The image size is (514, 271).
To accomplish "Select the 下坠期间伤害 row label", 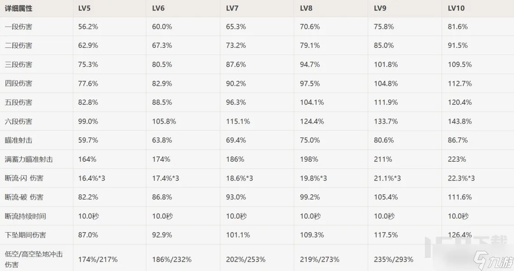I will (x=25, y=235).
